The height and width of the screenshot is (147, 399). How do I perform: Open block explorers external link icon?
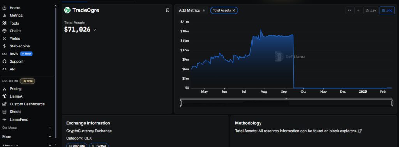pyautogui.click(x=360, y=131)
